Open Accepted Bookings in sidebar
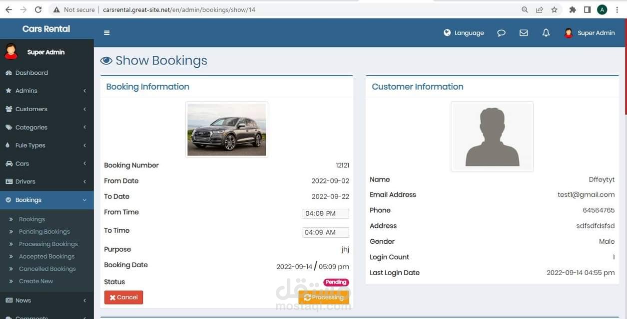627x319 pixels. tap(46, 257)
